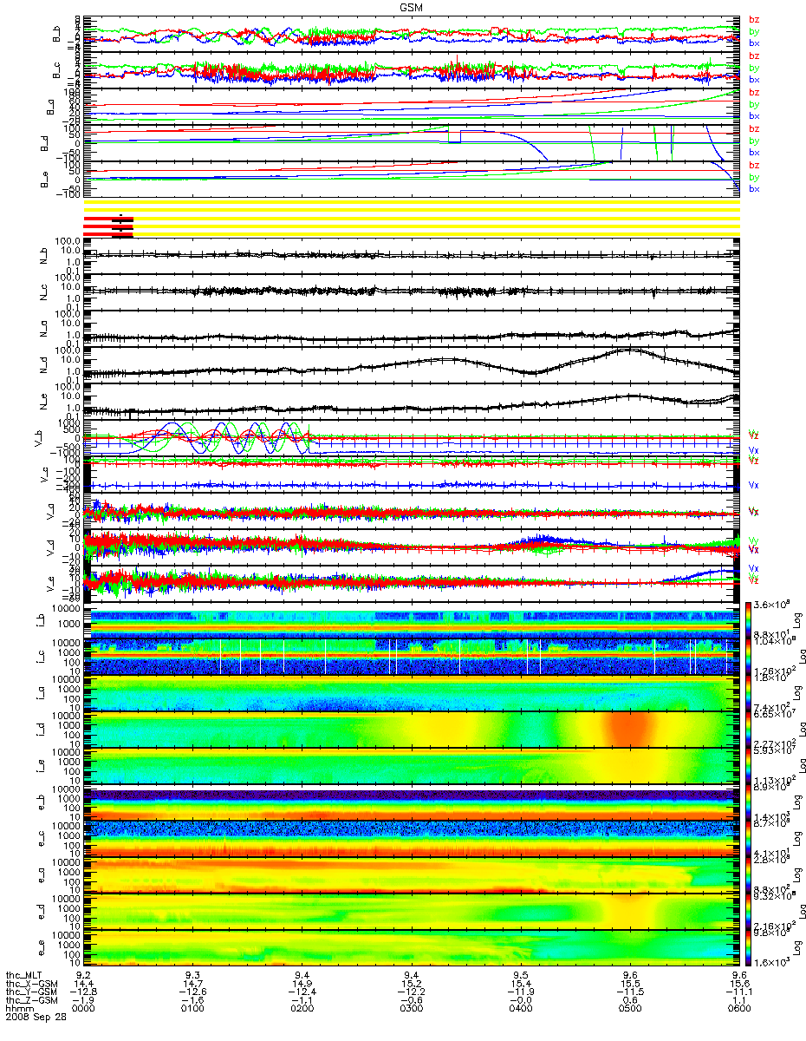Viewport: 806px width, 1041px height.
Task: Click the X-GSM value 15.6 at 0600
Action: [738, 983]
